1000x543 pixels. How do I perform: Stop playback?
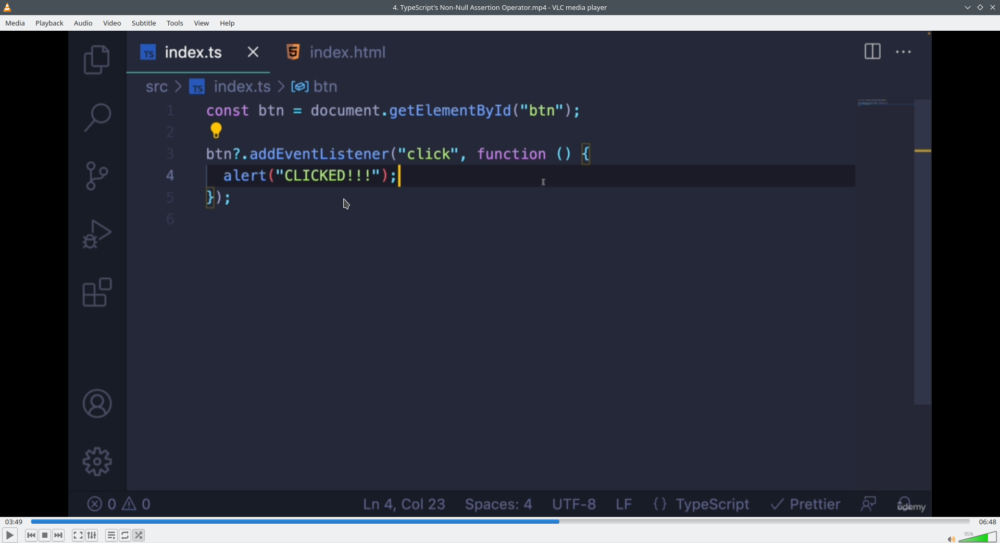point(45,535)
